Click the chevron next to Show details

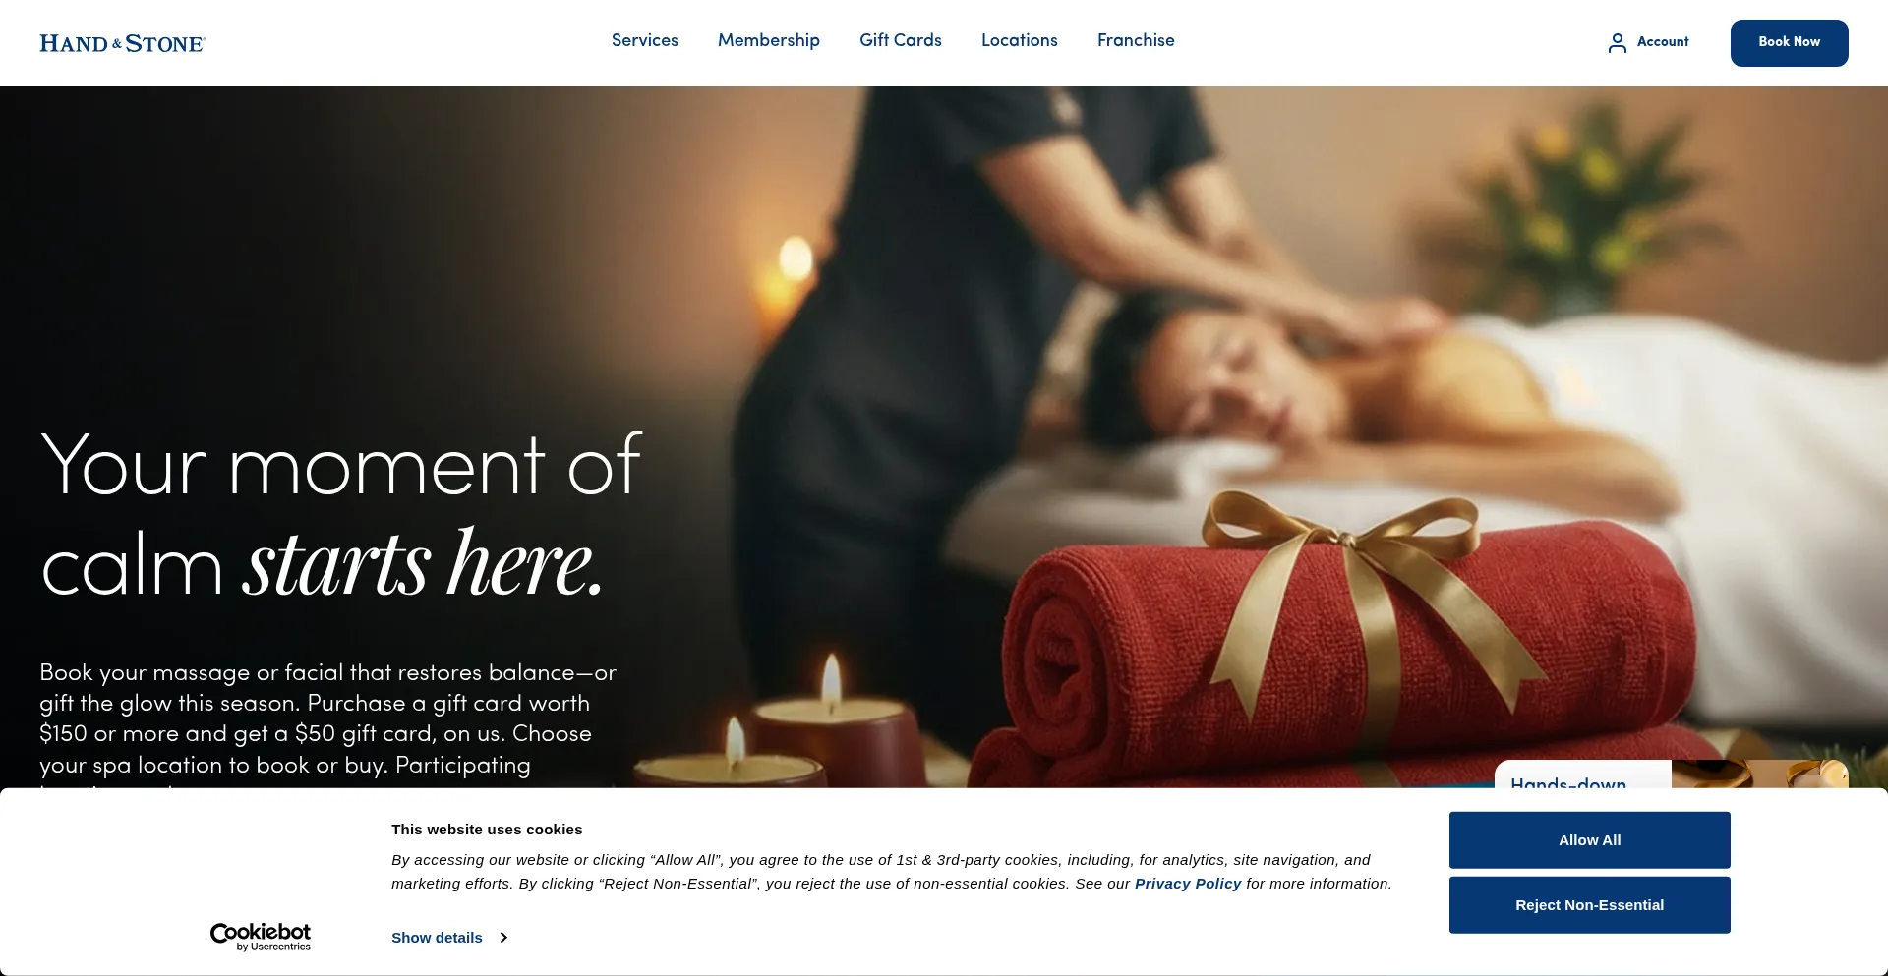point(503,938)
